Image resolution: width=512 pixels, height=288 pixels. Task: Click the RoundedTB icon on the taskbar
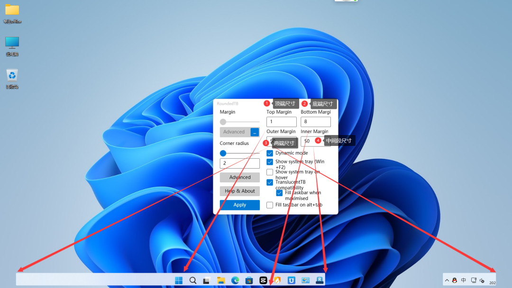(x=320, y=280)
